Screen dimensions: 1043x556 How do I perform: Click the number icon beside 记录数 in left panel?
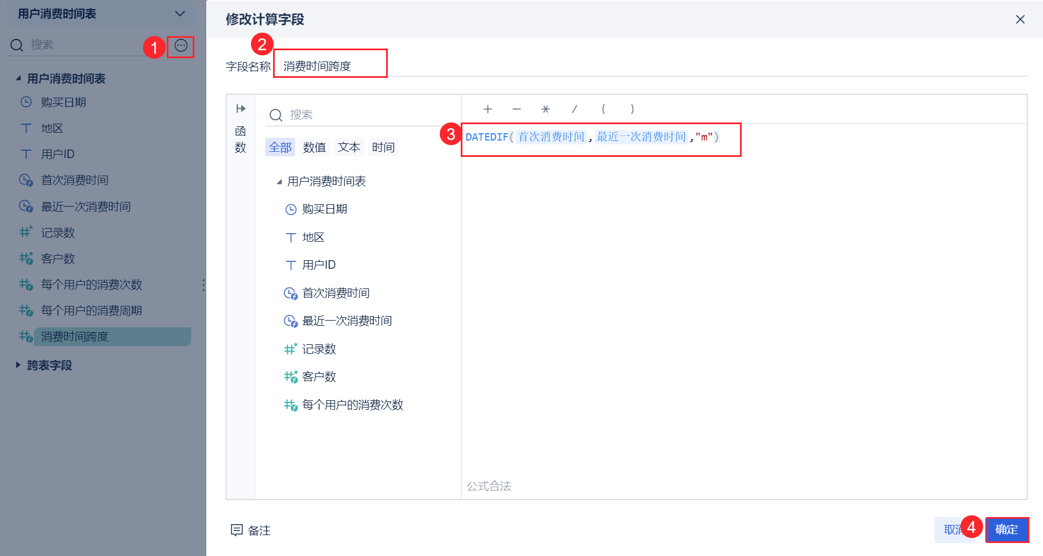coord(26,232)
